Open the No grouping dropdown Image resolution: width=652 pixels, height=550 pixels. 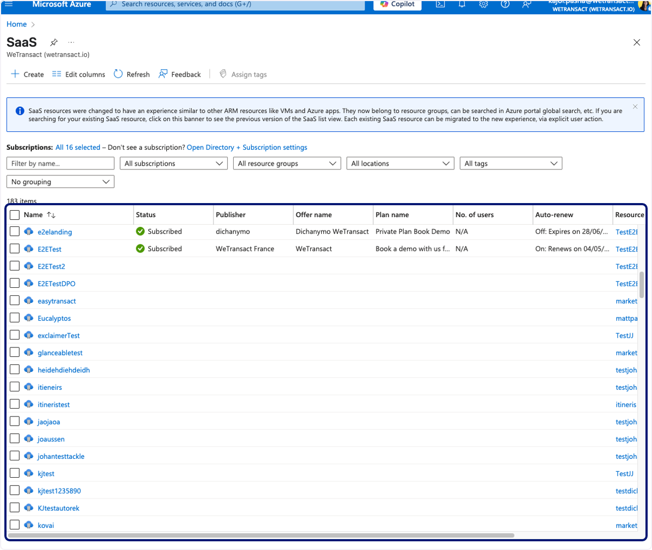coord(60,182)
